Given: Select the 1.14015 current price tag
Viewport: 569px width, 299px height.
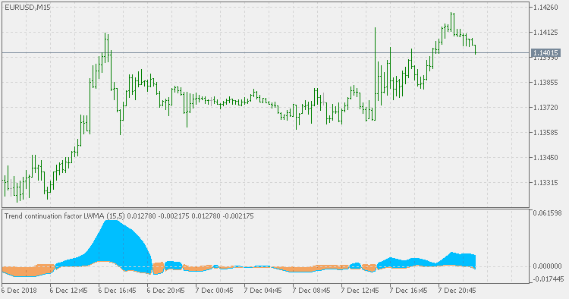Looking at the screenshot, I should pyautogui.click(x=545, y=53).
